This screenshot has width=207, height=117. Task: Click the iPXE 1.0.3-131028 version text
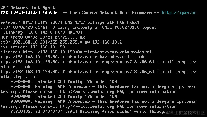coord(20,12)
